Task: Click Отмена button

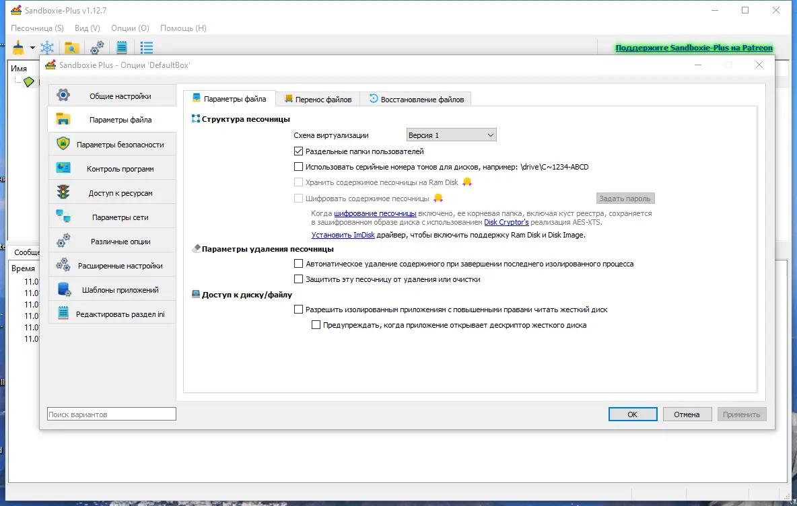Action: [x=687, y=414]
